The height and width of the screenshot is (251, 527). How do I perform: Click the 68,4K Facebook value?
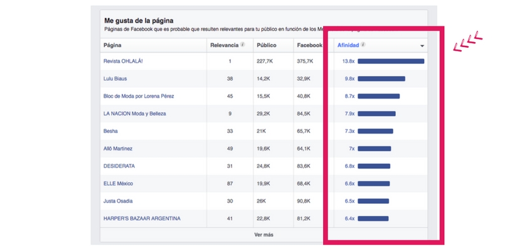click(x=304, y=183)
